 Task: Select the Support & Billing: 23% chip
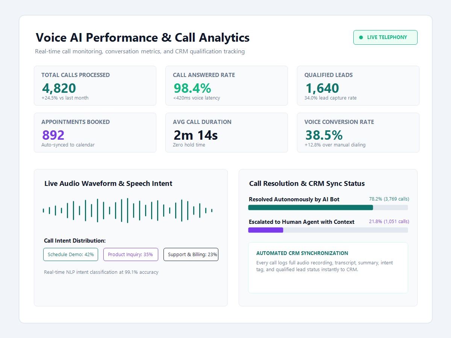click(x=191, y=254)
